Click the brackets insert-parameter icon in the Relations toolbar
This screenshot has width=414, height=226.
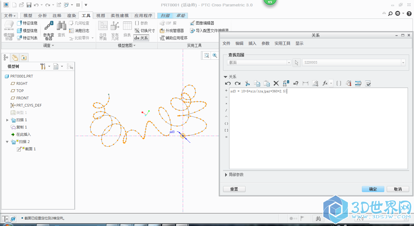339,83
